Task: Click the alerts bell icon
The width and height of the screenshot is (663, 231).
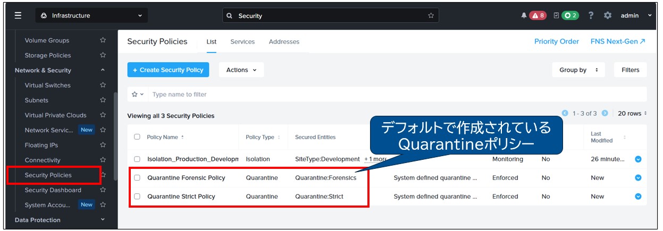Action: (524, 15)
